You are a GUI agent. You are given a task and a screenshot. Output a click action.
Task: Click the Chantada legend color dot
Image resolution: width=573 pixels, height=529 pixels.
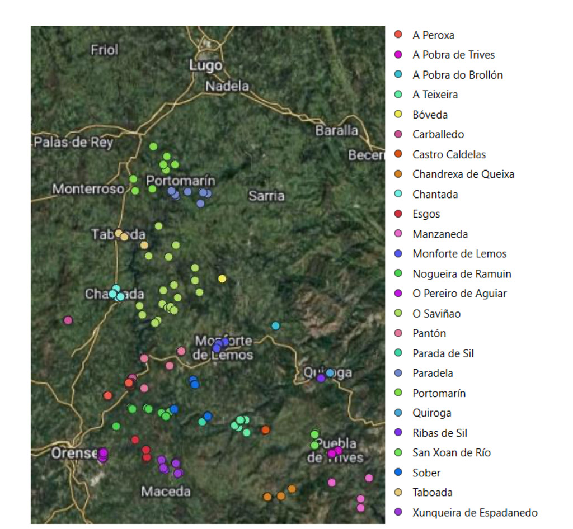tap(398, 195)
